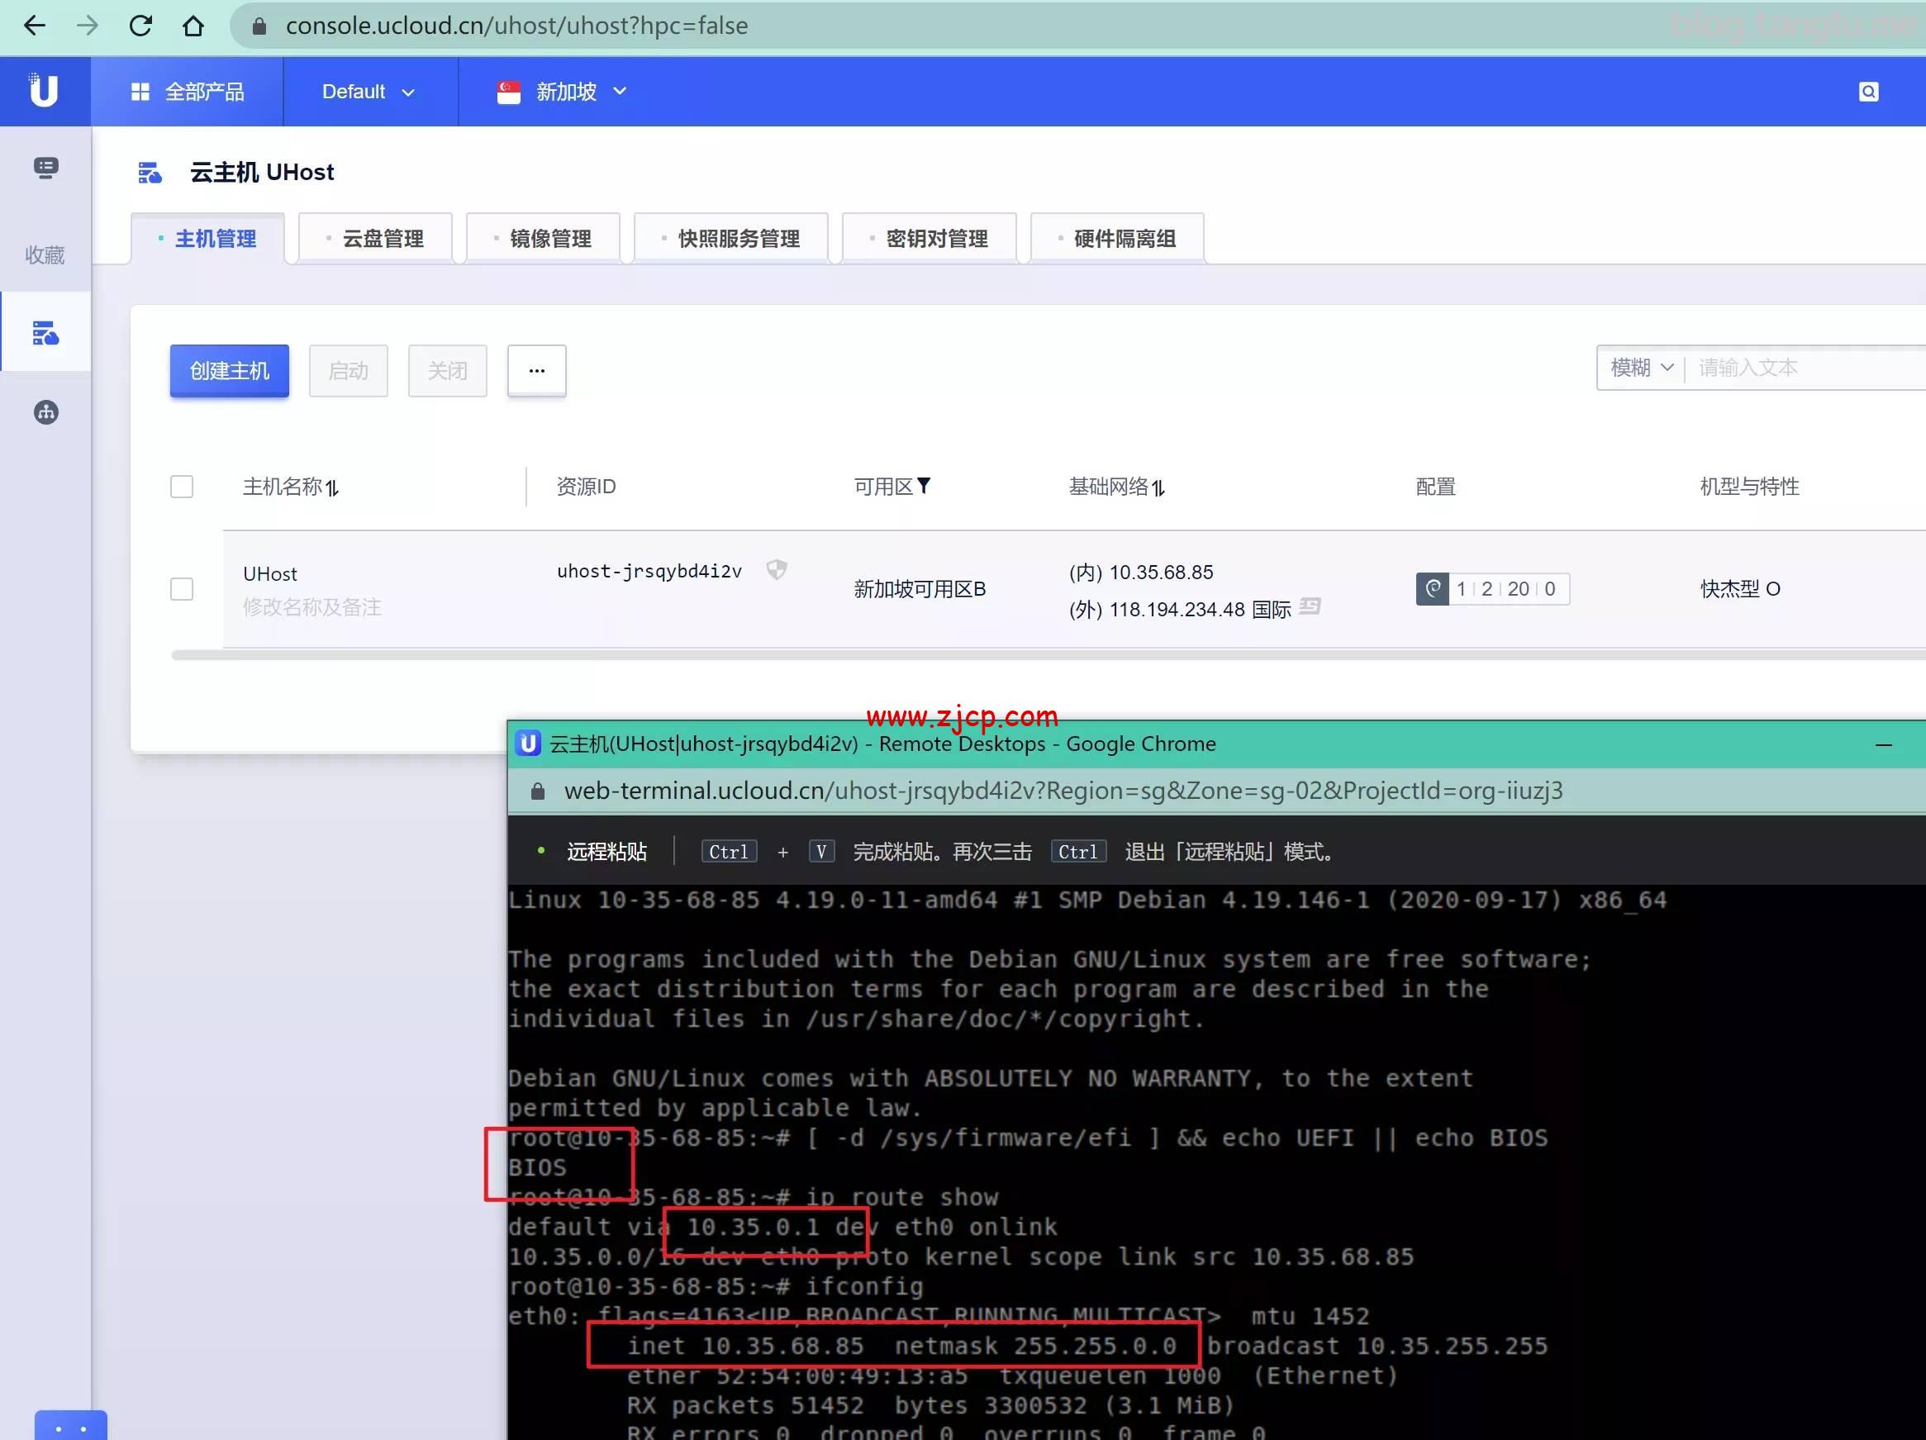Select the UHost cloud server icon in sidebar
1926x1440 pixels.
[x=45, y=332]
